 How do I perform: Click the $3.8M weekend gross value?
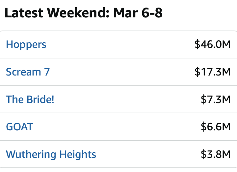pos(216,154)
